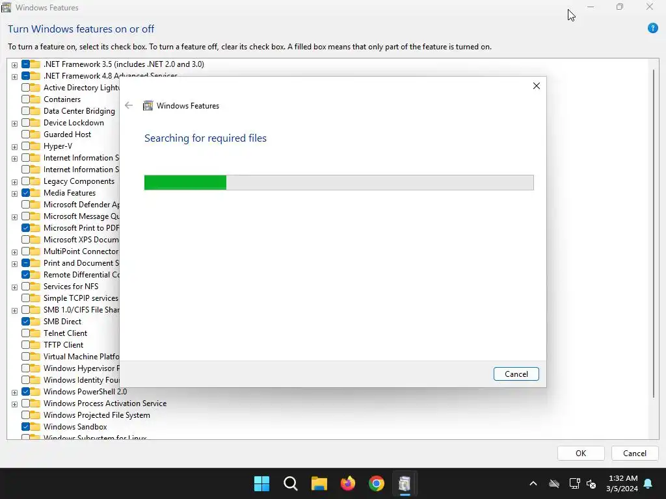Launch Google Chrome from the taskbar
Viewport: 666px width, 499px height.
tap(377, 483)
